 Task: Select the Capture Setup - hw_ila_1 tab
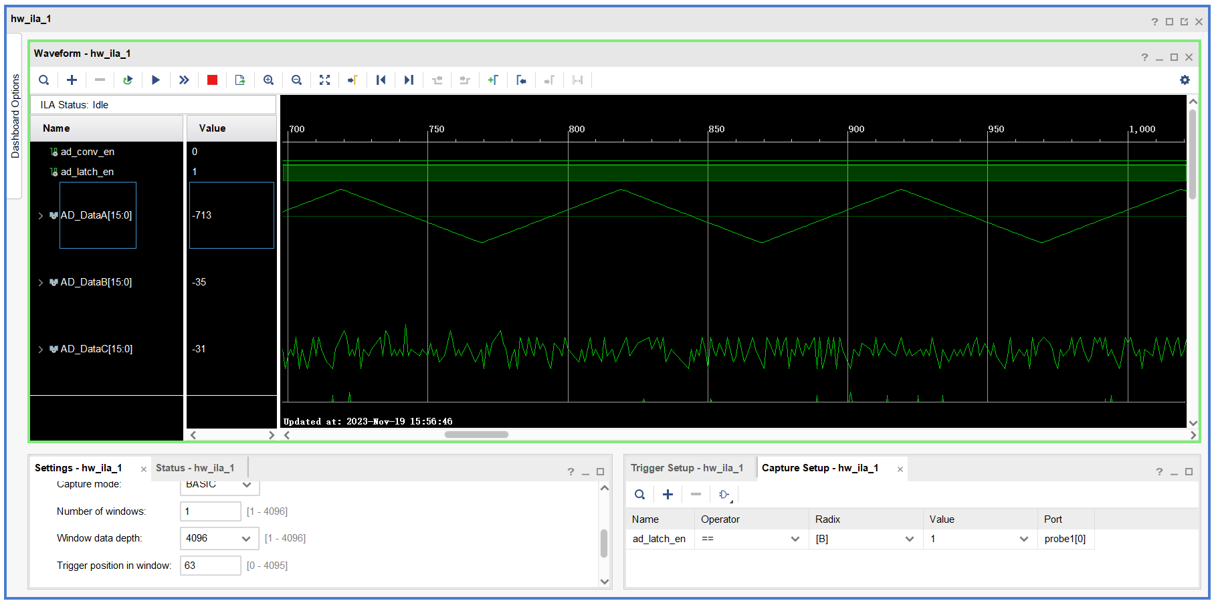[x=820, y=468]
